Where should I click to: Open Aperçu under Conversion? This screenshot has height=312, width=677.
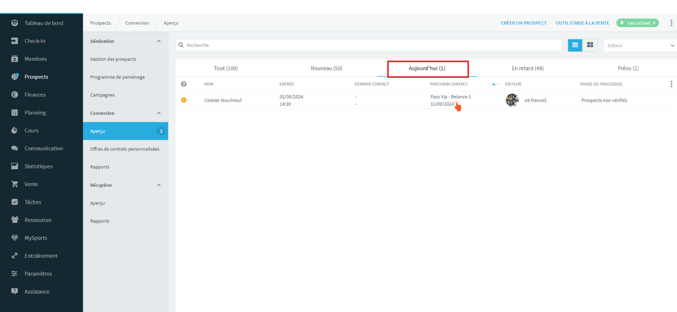[x=125, y=131]
